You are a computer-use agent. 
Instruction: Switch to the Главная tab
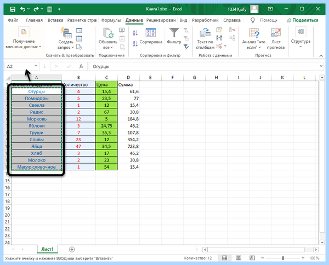click(x=34, y=20)
